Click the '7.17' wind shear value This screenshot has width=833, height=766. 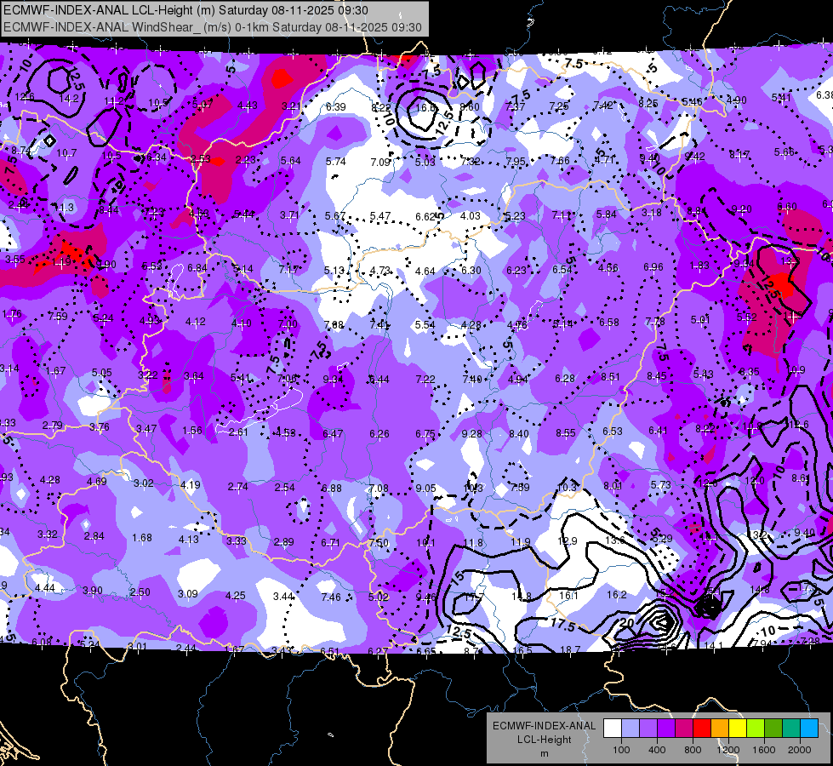(288, 270)
